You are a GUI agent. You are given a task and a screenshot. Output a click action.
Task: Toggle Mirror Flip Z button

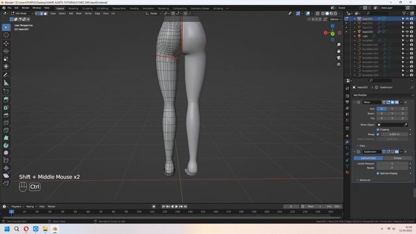402,118
